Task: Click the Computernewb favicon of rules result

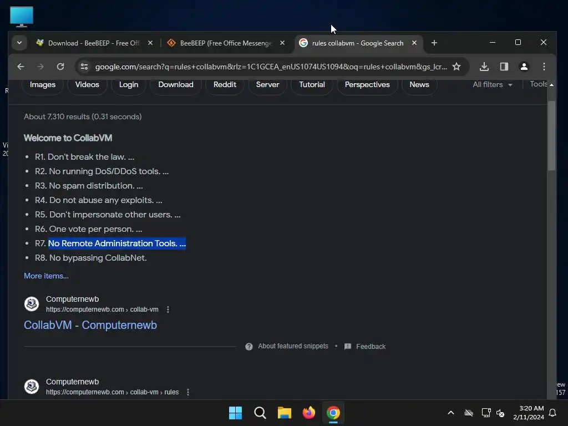Action: pyautogui.click(x=32, y=386)
